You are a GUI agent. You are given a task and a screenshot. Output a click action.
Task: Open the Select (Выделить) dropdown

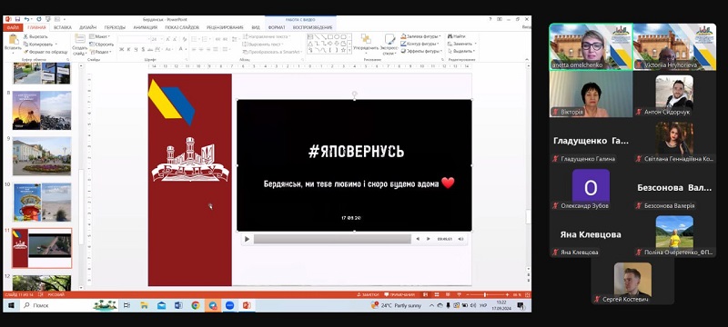(461, 51)
